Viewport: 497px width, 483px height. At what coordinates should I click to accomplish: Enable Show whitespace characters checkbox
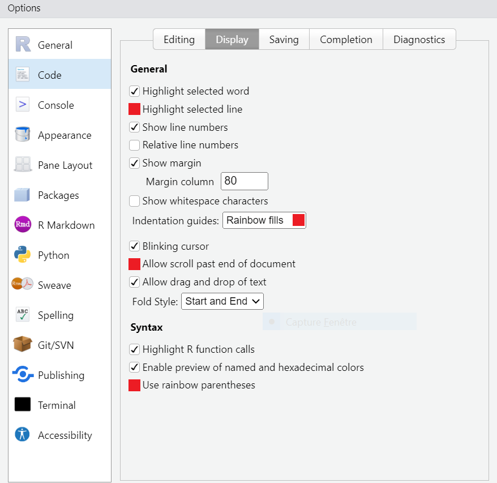[135, 201]
